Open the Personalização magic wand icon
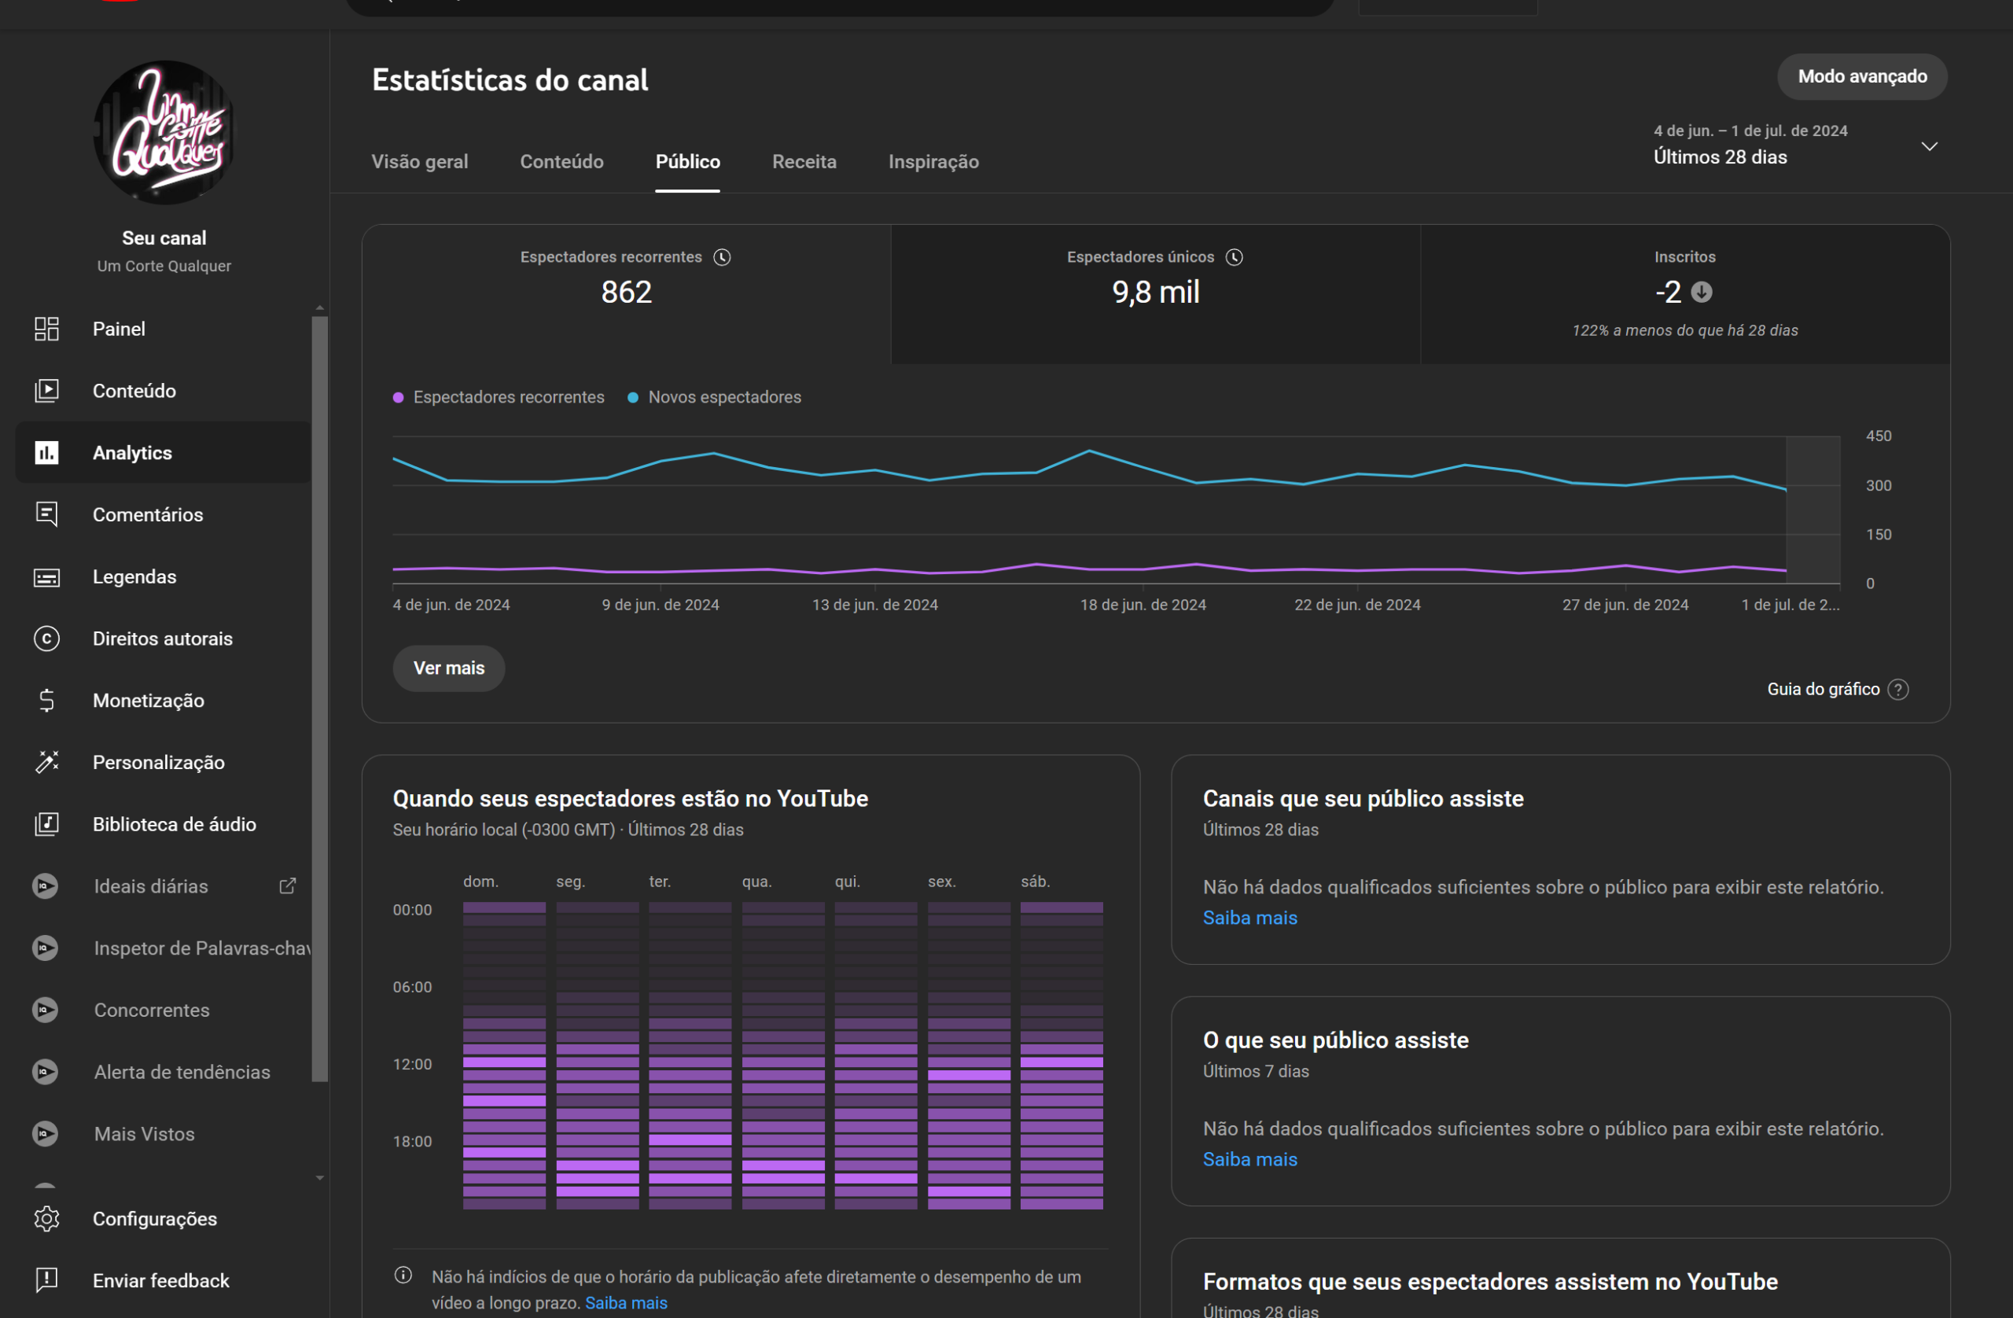The height and width of the screenshot is (1318, 2013). [46, 762]
